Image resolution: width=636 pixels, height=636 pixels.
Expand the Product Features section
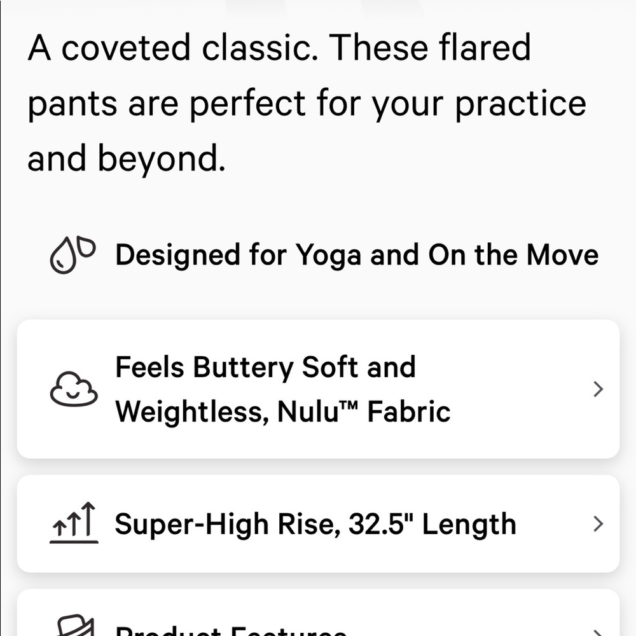tap(318, 626)
